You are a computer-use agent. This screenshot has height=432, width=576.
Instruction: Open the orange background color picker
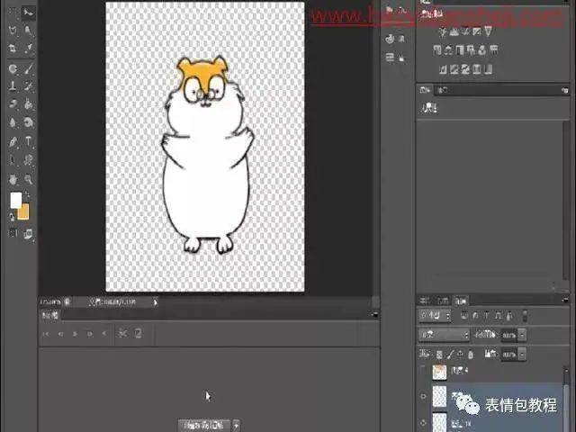tap(24, 212)
